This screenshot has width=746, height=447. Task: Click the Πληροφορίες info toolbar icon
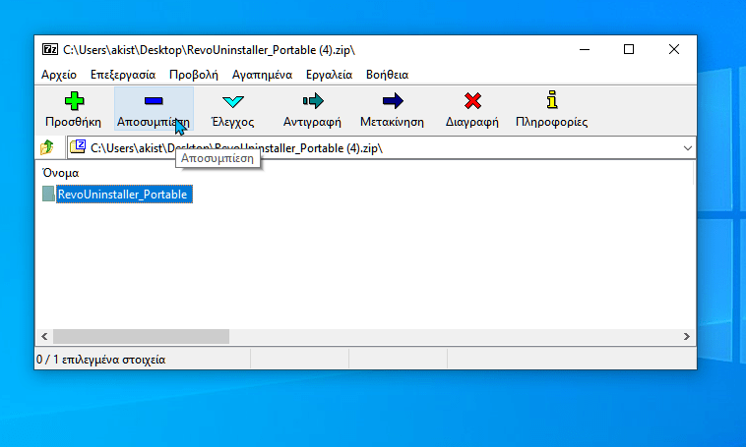click(552, 100)
